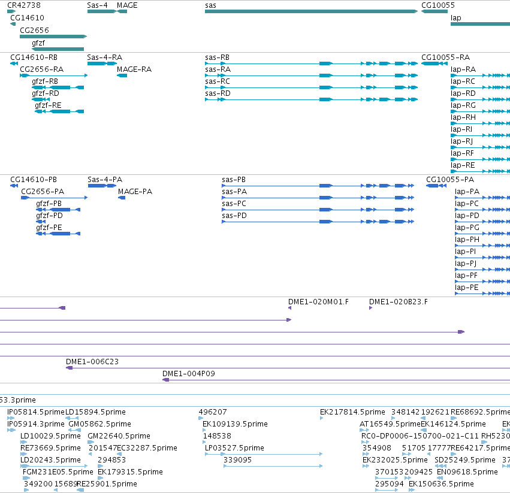510x493 pixels.
Task: Select transcript gfzf-RB
Action: point(58,87)
